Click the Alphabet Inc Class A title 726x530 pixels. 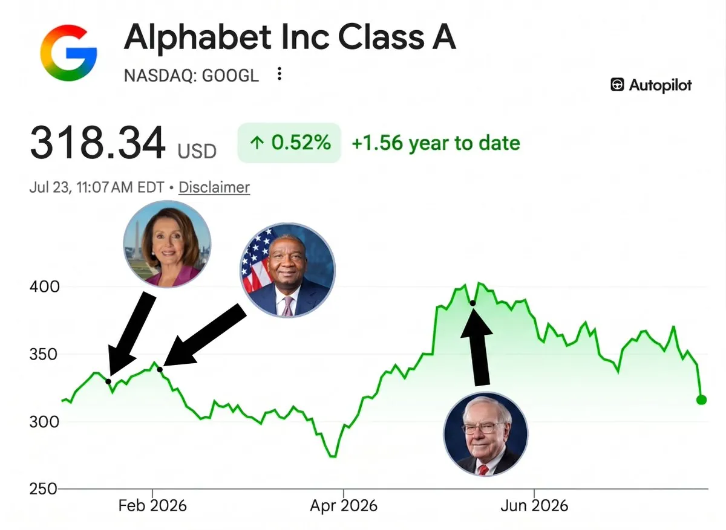290,38
